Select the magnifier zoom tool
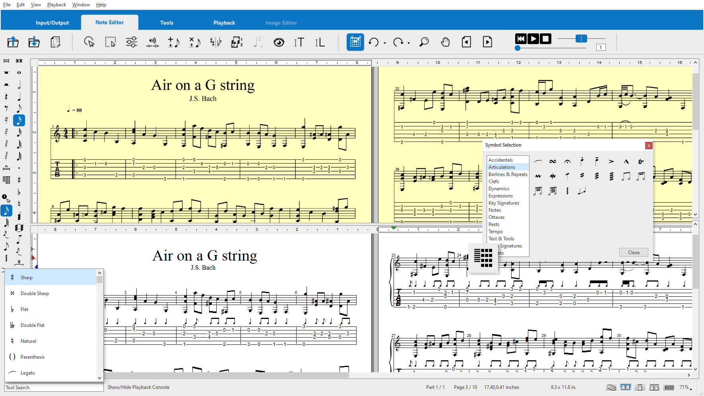Screen dimensions: 704x396 pyautogui.click(x=424, y=42)
